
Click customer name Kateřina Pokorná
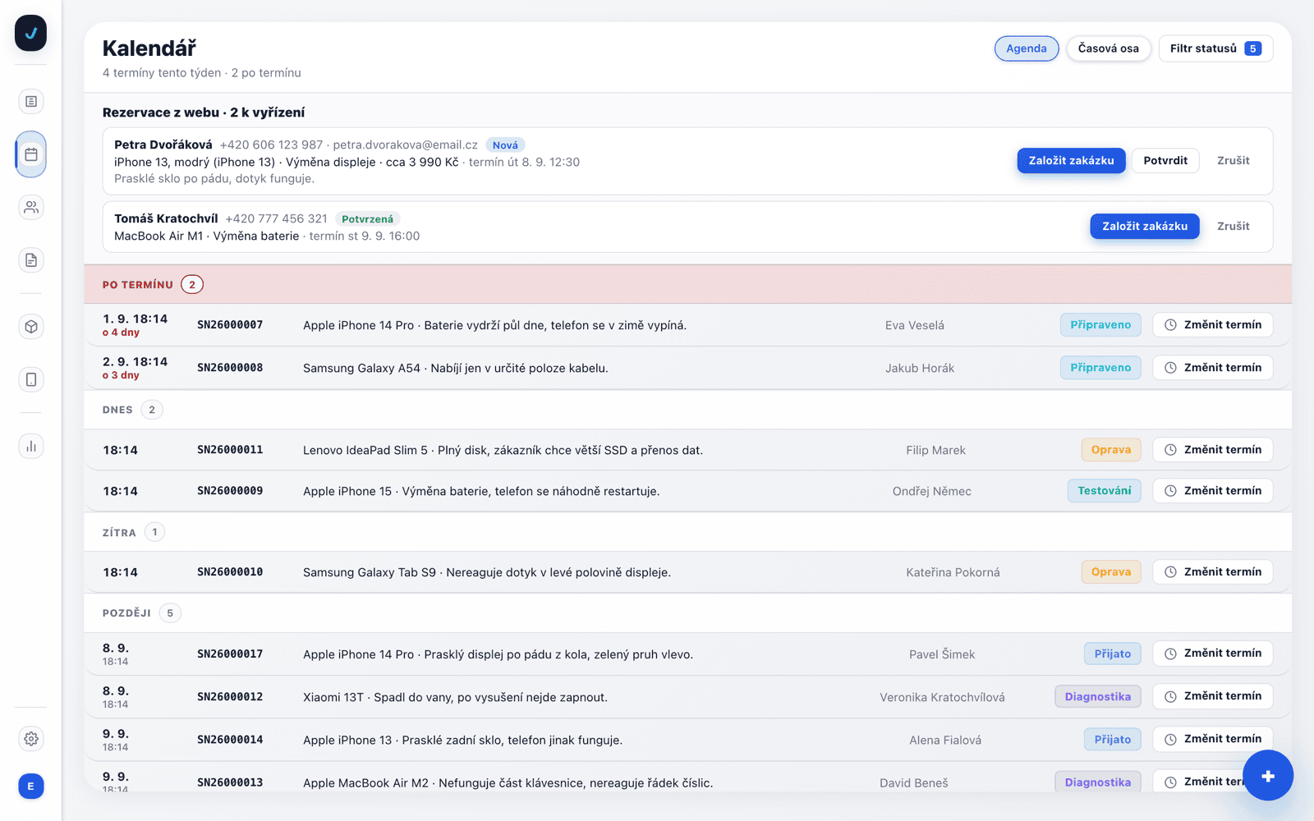[x=953, y=572]
